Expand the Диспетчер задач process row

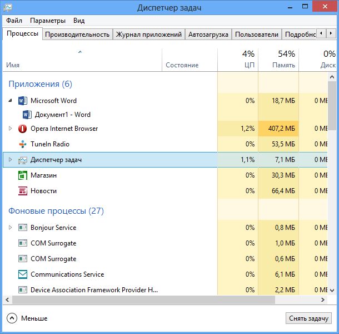9,160
